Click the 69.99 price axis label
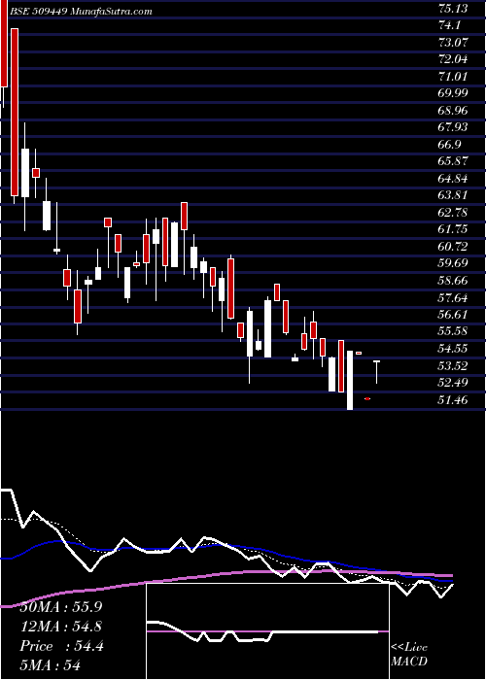Screen dimensions: 486x680 coord(453,93)
